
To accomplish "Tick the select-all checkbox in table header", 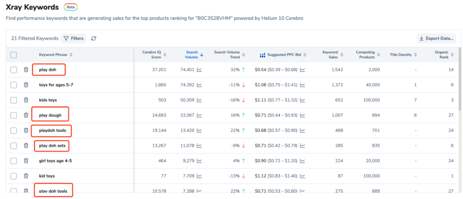I will coord(14,54).
